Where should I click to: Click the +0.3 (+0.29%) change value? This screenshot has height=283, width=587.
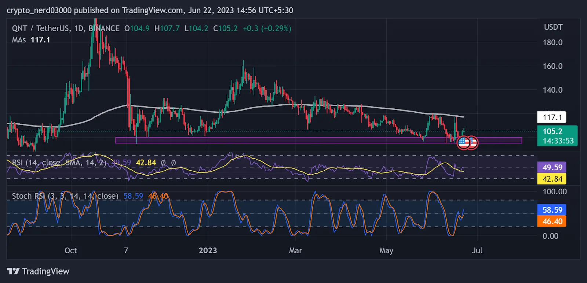pyautogui.click(x=267, y=28)
